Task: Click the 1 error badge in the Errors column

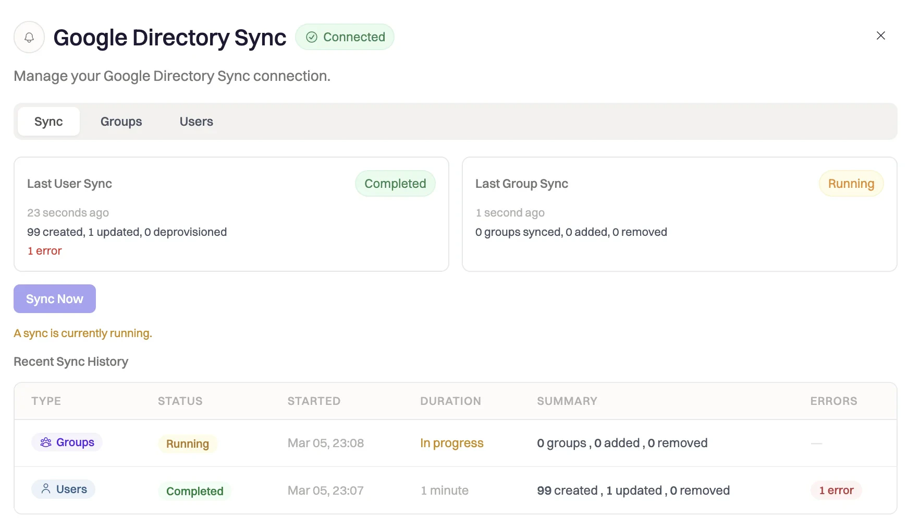Action: 836,490
